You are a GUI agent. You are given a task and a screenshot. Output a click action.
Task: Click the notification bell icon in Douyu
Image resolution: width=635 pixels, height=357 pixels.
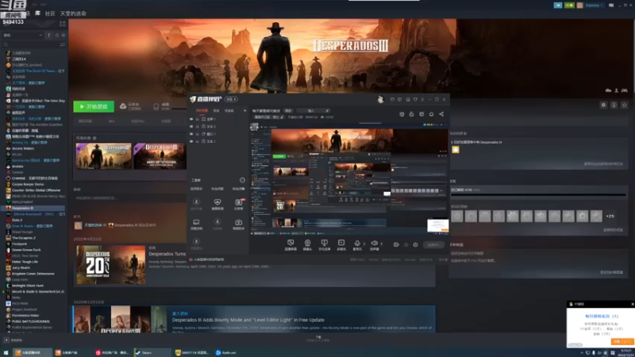coord(431,114)
